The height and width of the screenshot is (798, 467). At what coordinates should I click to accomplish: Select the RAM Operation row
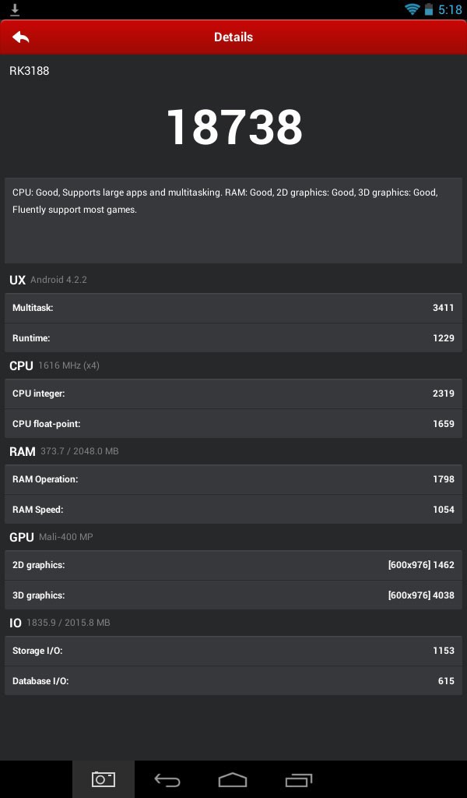[x=233, y=479]
